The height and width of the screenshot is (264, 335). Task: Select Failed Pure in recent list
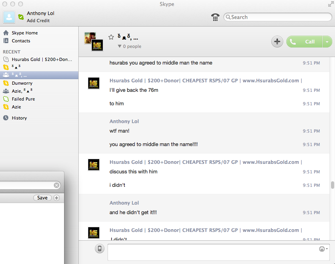pyautogui.click(x=39, y=99)
